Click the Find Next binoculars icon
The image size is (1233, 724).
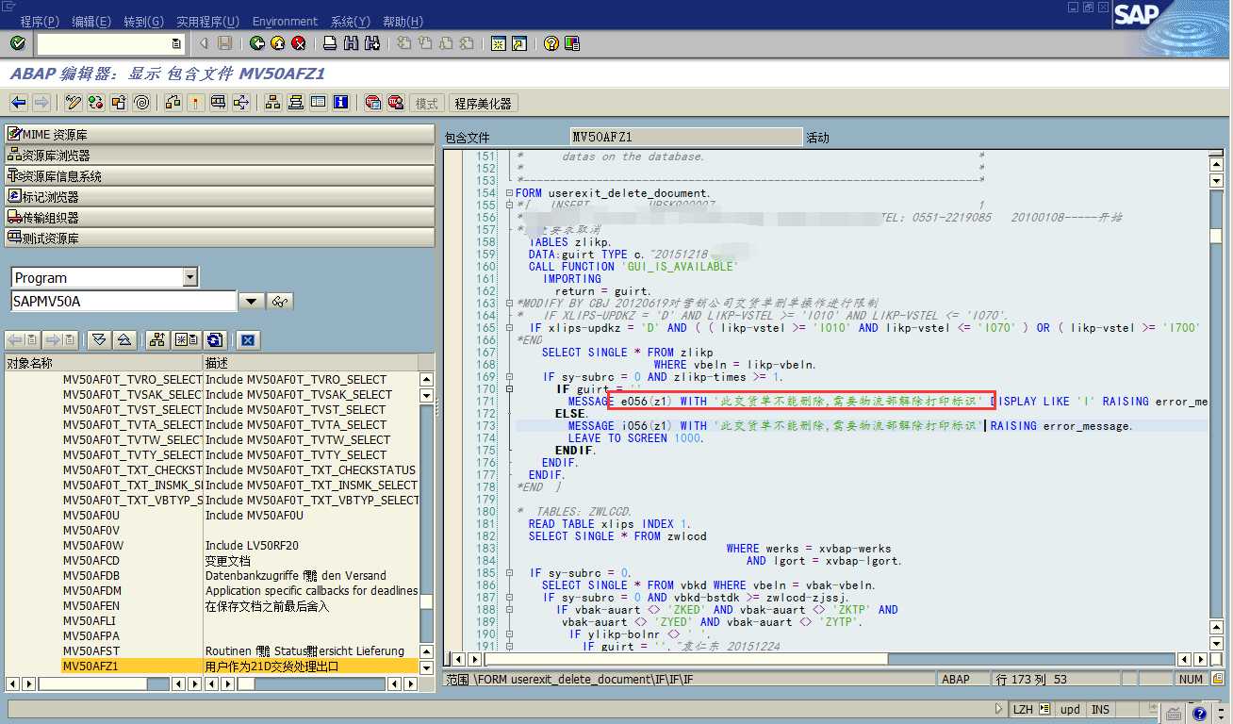pos(371,43)
